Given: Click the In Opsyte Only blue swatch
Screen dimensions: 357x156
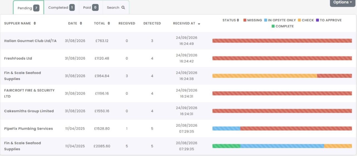Looking at the screenshot, I should coord(266,20).
